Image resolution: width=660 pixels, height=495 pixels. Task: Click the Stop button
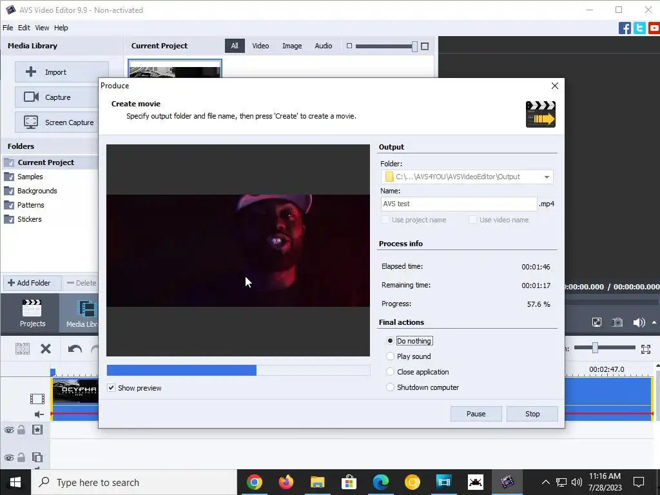pos(532,414)
